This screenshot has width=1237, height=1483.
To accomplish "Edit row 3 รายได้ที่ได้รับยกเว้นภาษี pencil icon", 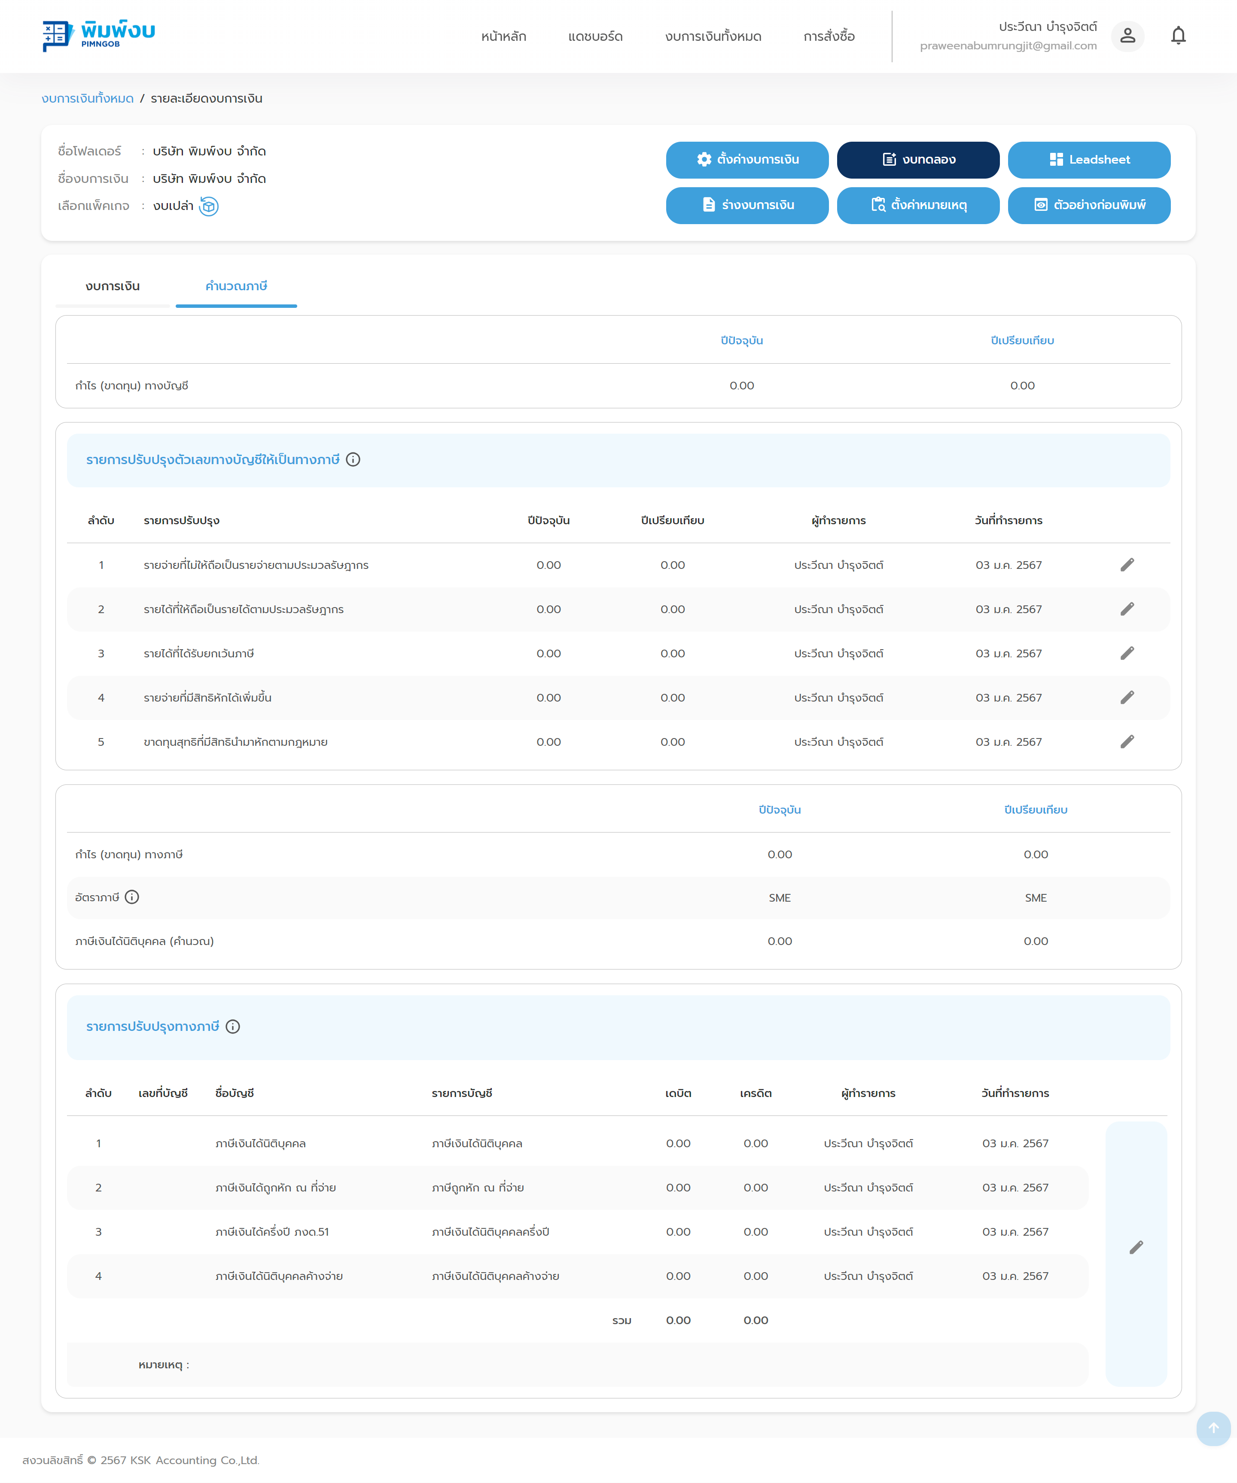I will (x=1127, y=653).
